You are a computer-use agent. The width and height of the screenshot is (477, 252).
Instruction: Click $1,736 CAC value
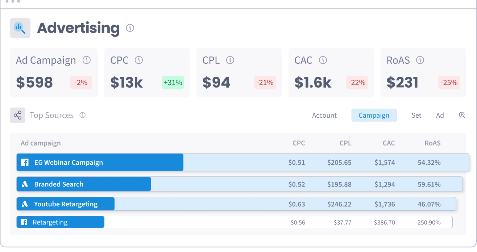pos(385,204)
